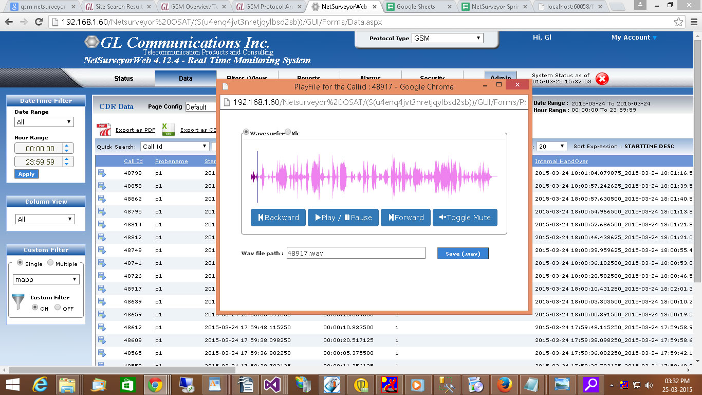Turn Custom Filter ON radio button

click(x=35, y=307)
